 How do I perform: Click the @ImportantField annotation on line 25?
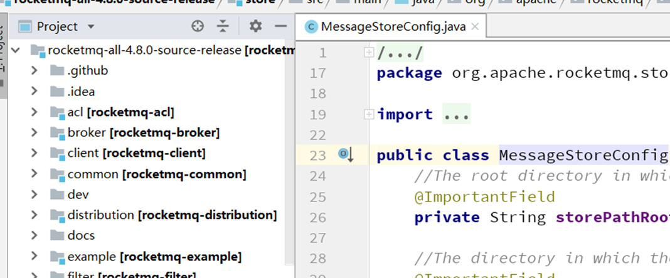pos(484,196)
